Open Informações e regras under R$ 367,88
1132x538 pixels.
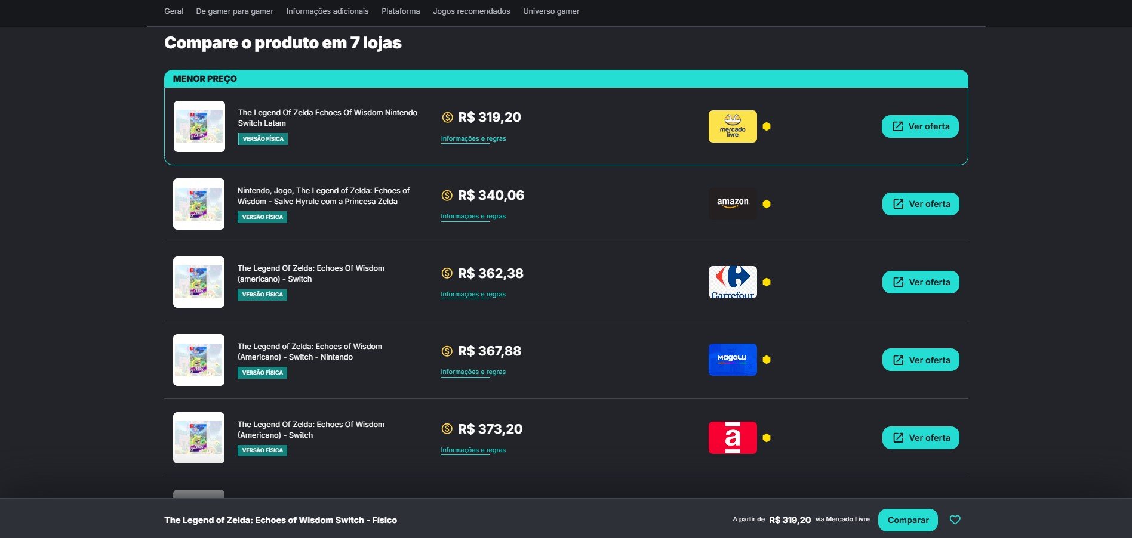(x=473, y=372)
